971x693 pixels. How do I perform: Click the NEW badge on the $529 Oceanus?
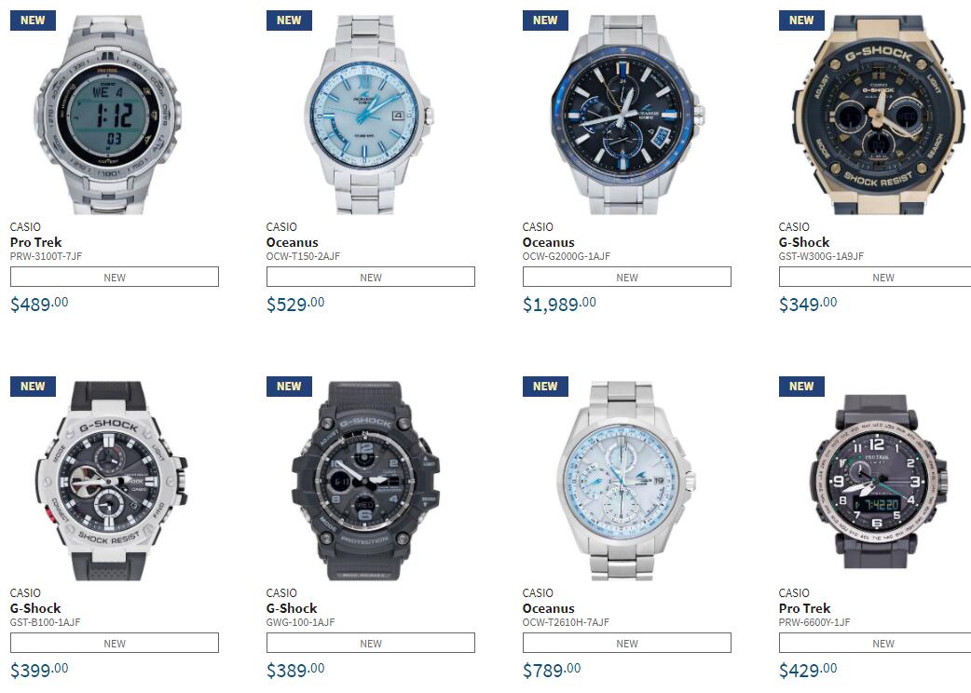coord(289,20)
